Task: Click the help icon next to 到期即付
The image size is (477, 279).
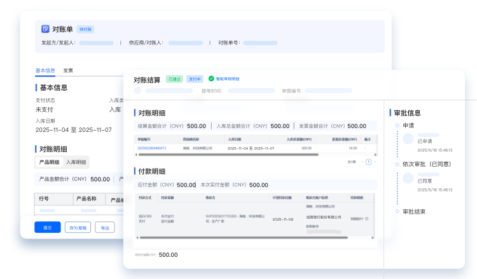Action: pos(367,219)
